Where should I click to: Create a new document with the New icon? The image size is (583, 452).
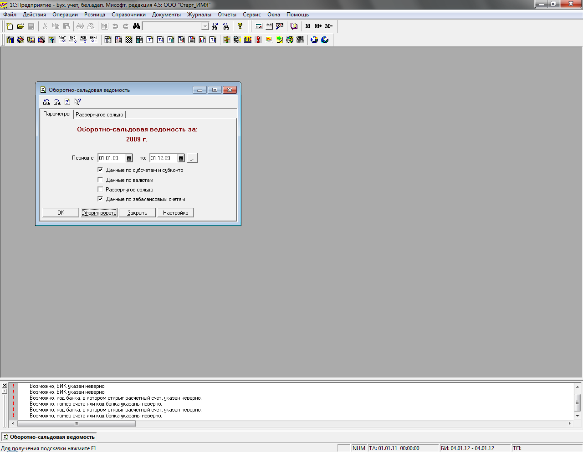tap(10, 26)
